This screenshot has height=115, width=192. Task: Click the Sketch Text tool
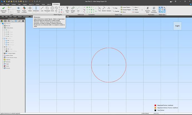click(x=67, y=9)
